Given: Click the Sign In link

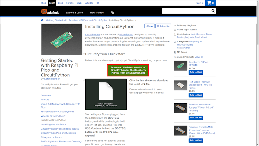Looking at the screenshot, I should pos(200,3).
